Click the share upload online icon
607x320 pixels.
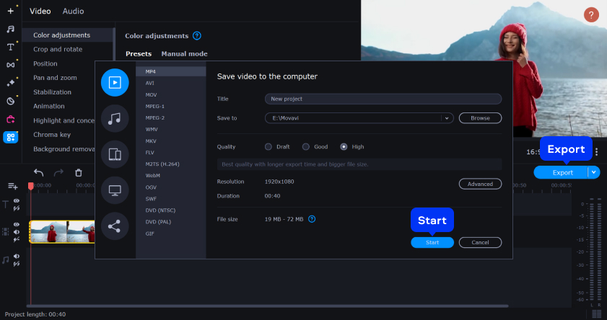coord(115,226)
